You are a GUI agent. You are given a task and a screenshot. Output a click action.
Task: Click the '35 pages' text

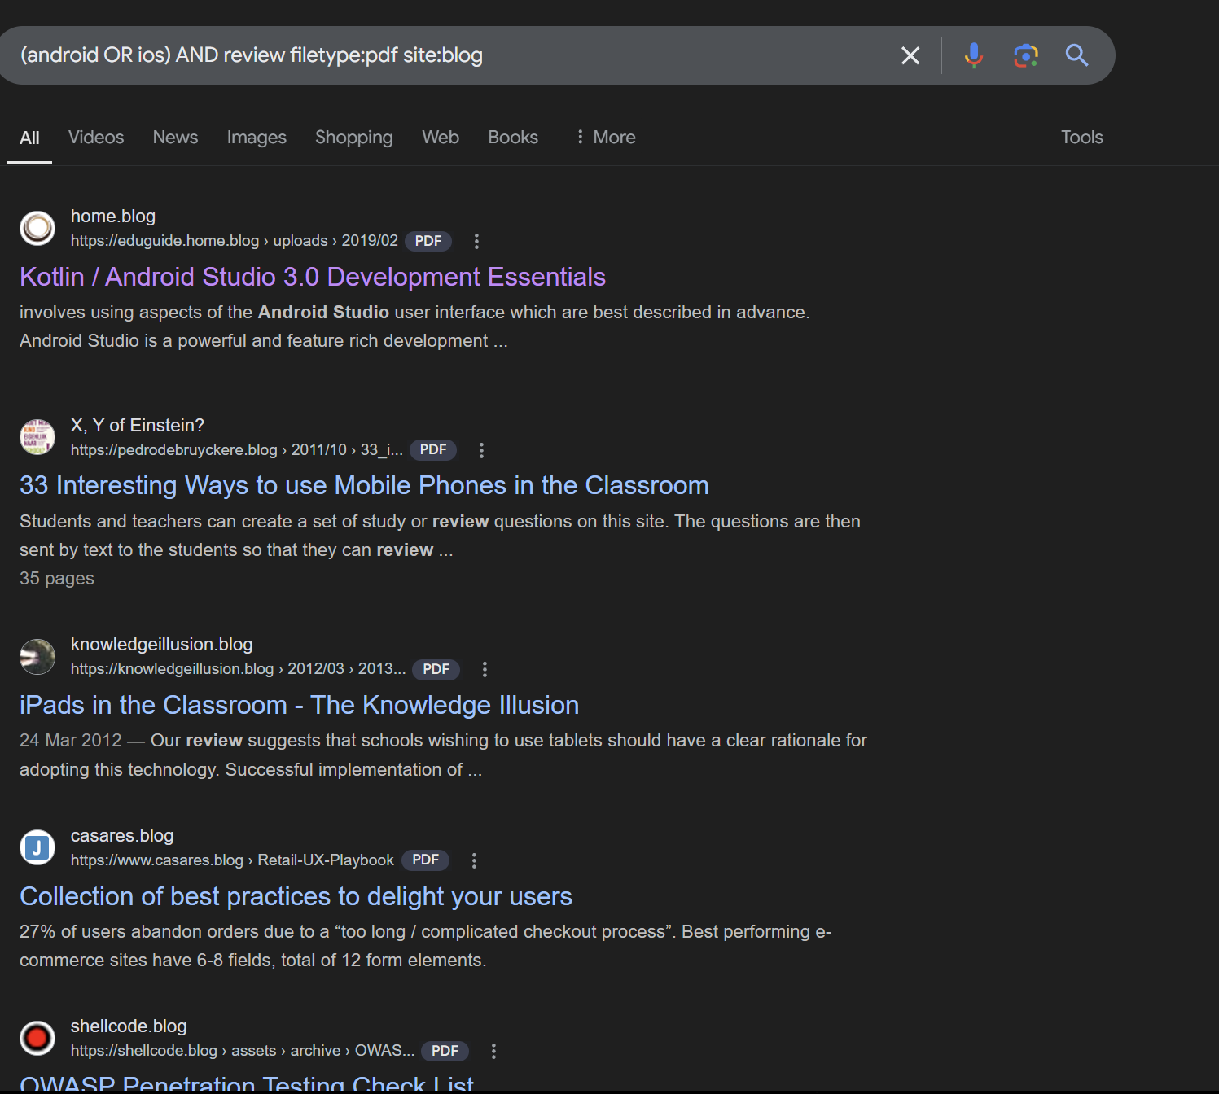[x=57, y=579]
